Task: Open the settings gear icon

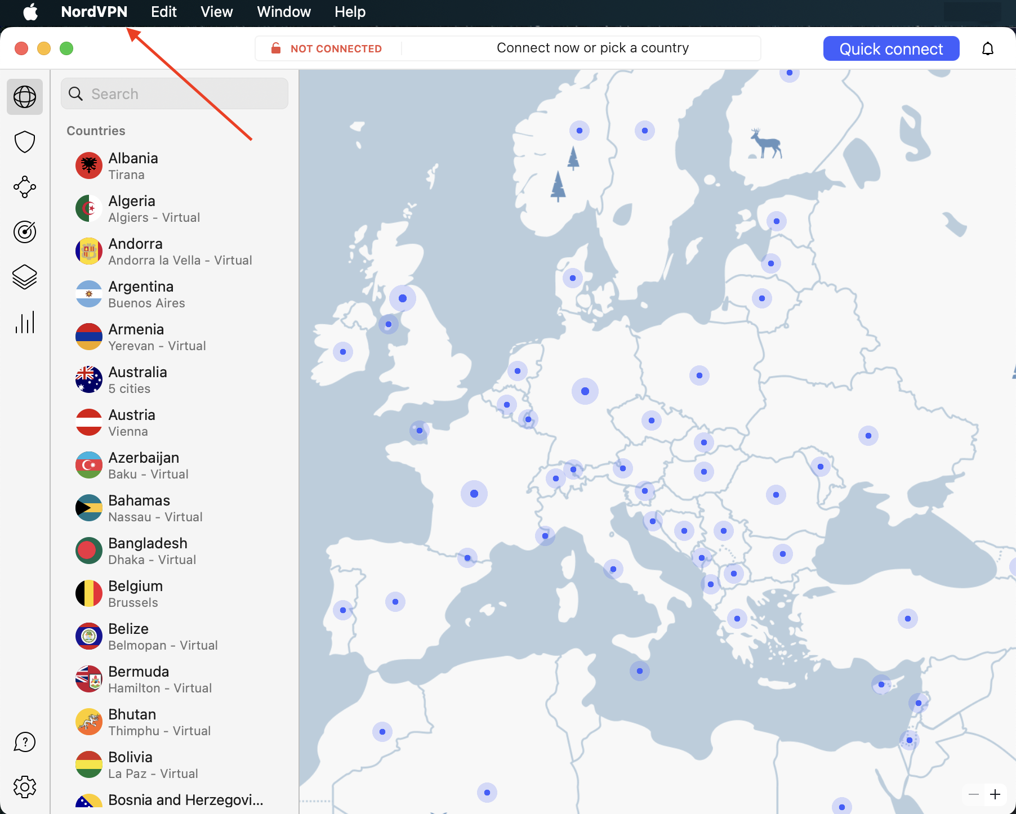Action: click(x=25, y=787)
